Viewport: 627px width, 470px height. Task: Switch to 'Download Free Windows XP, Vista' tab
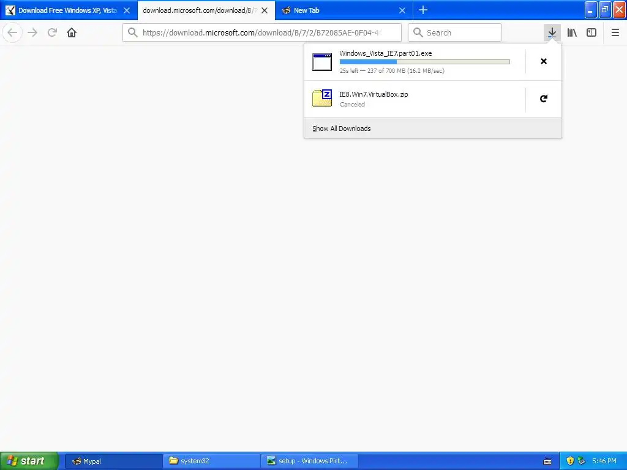click(x=68, y=10)
